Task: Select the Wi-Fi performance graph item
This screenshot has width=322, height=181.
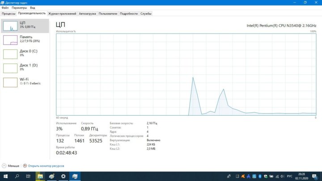Action: tap(25, 82)
